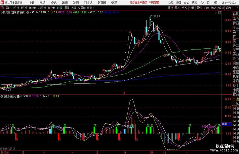This screenshot has width=239, height=154.
Task: Open the 版面 menu
Action: coord(179,3)
